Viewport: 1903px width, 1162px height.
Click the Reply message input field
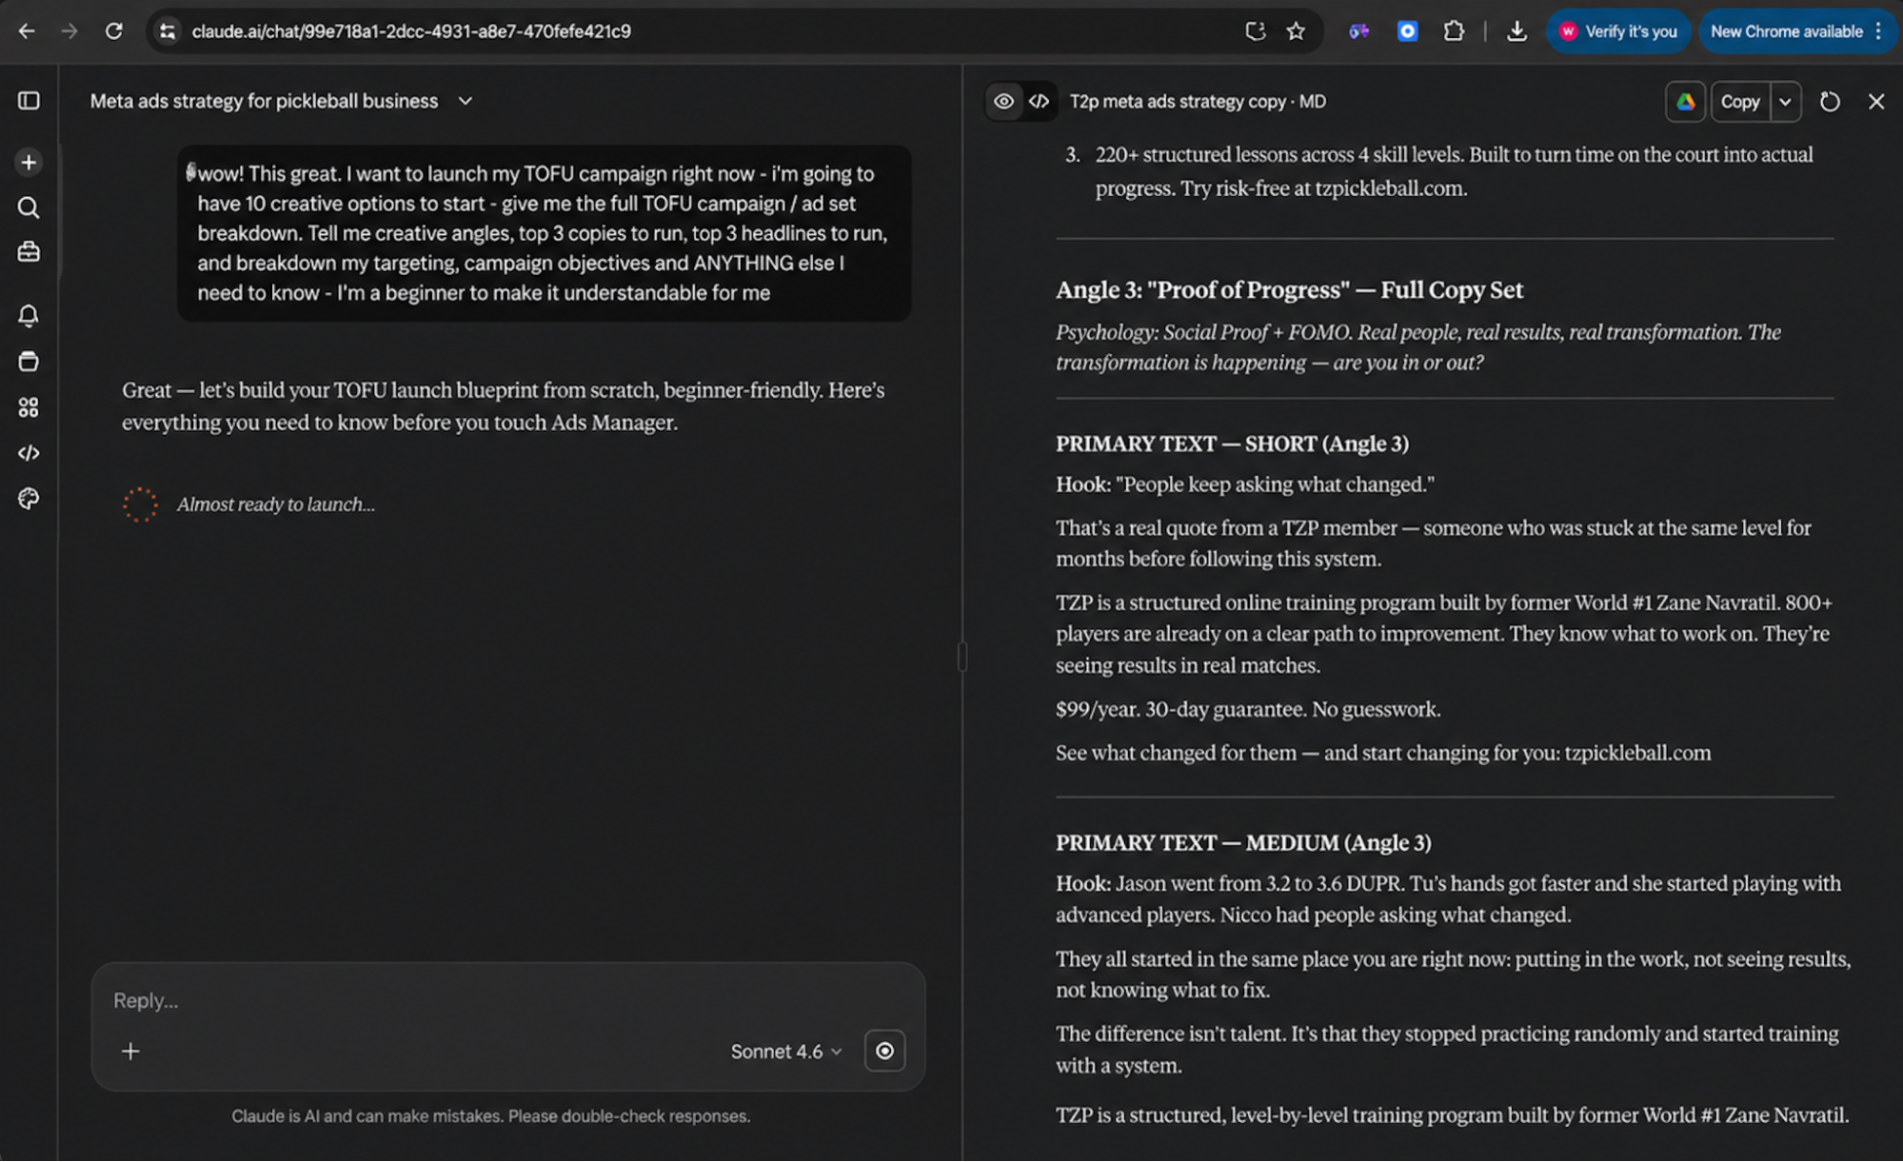[x=508, y=1000]
